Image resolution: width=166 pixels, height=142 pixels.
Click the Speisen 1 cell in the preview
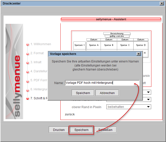79,45
